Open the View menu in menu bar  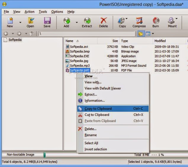coord(17,12)
